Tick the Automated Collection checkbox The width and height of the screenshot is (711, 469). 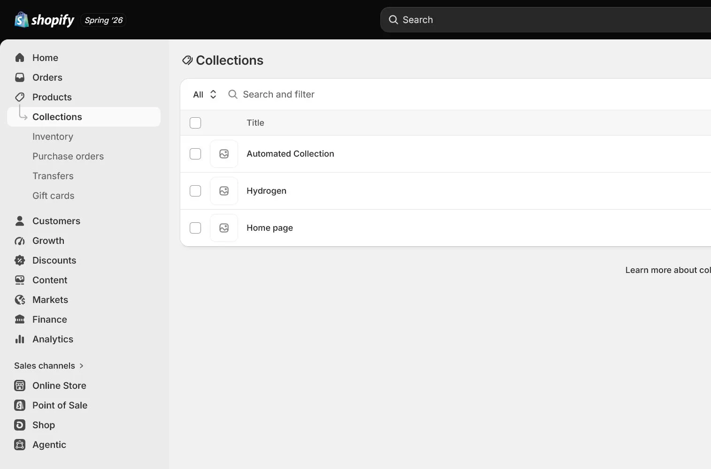tap(195, 154)
